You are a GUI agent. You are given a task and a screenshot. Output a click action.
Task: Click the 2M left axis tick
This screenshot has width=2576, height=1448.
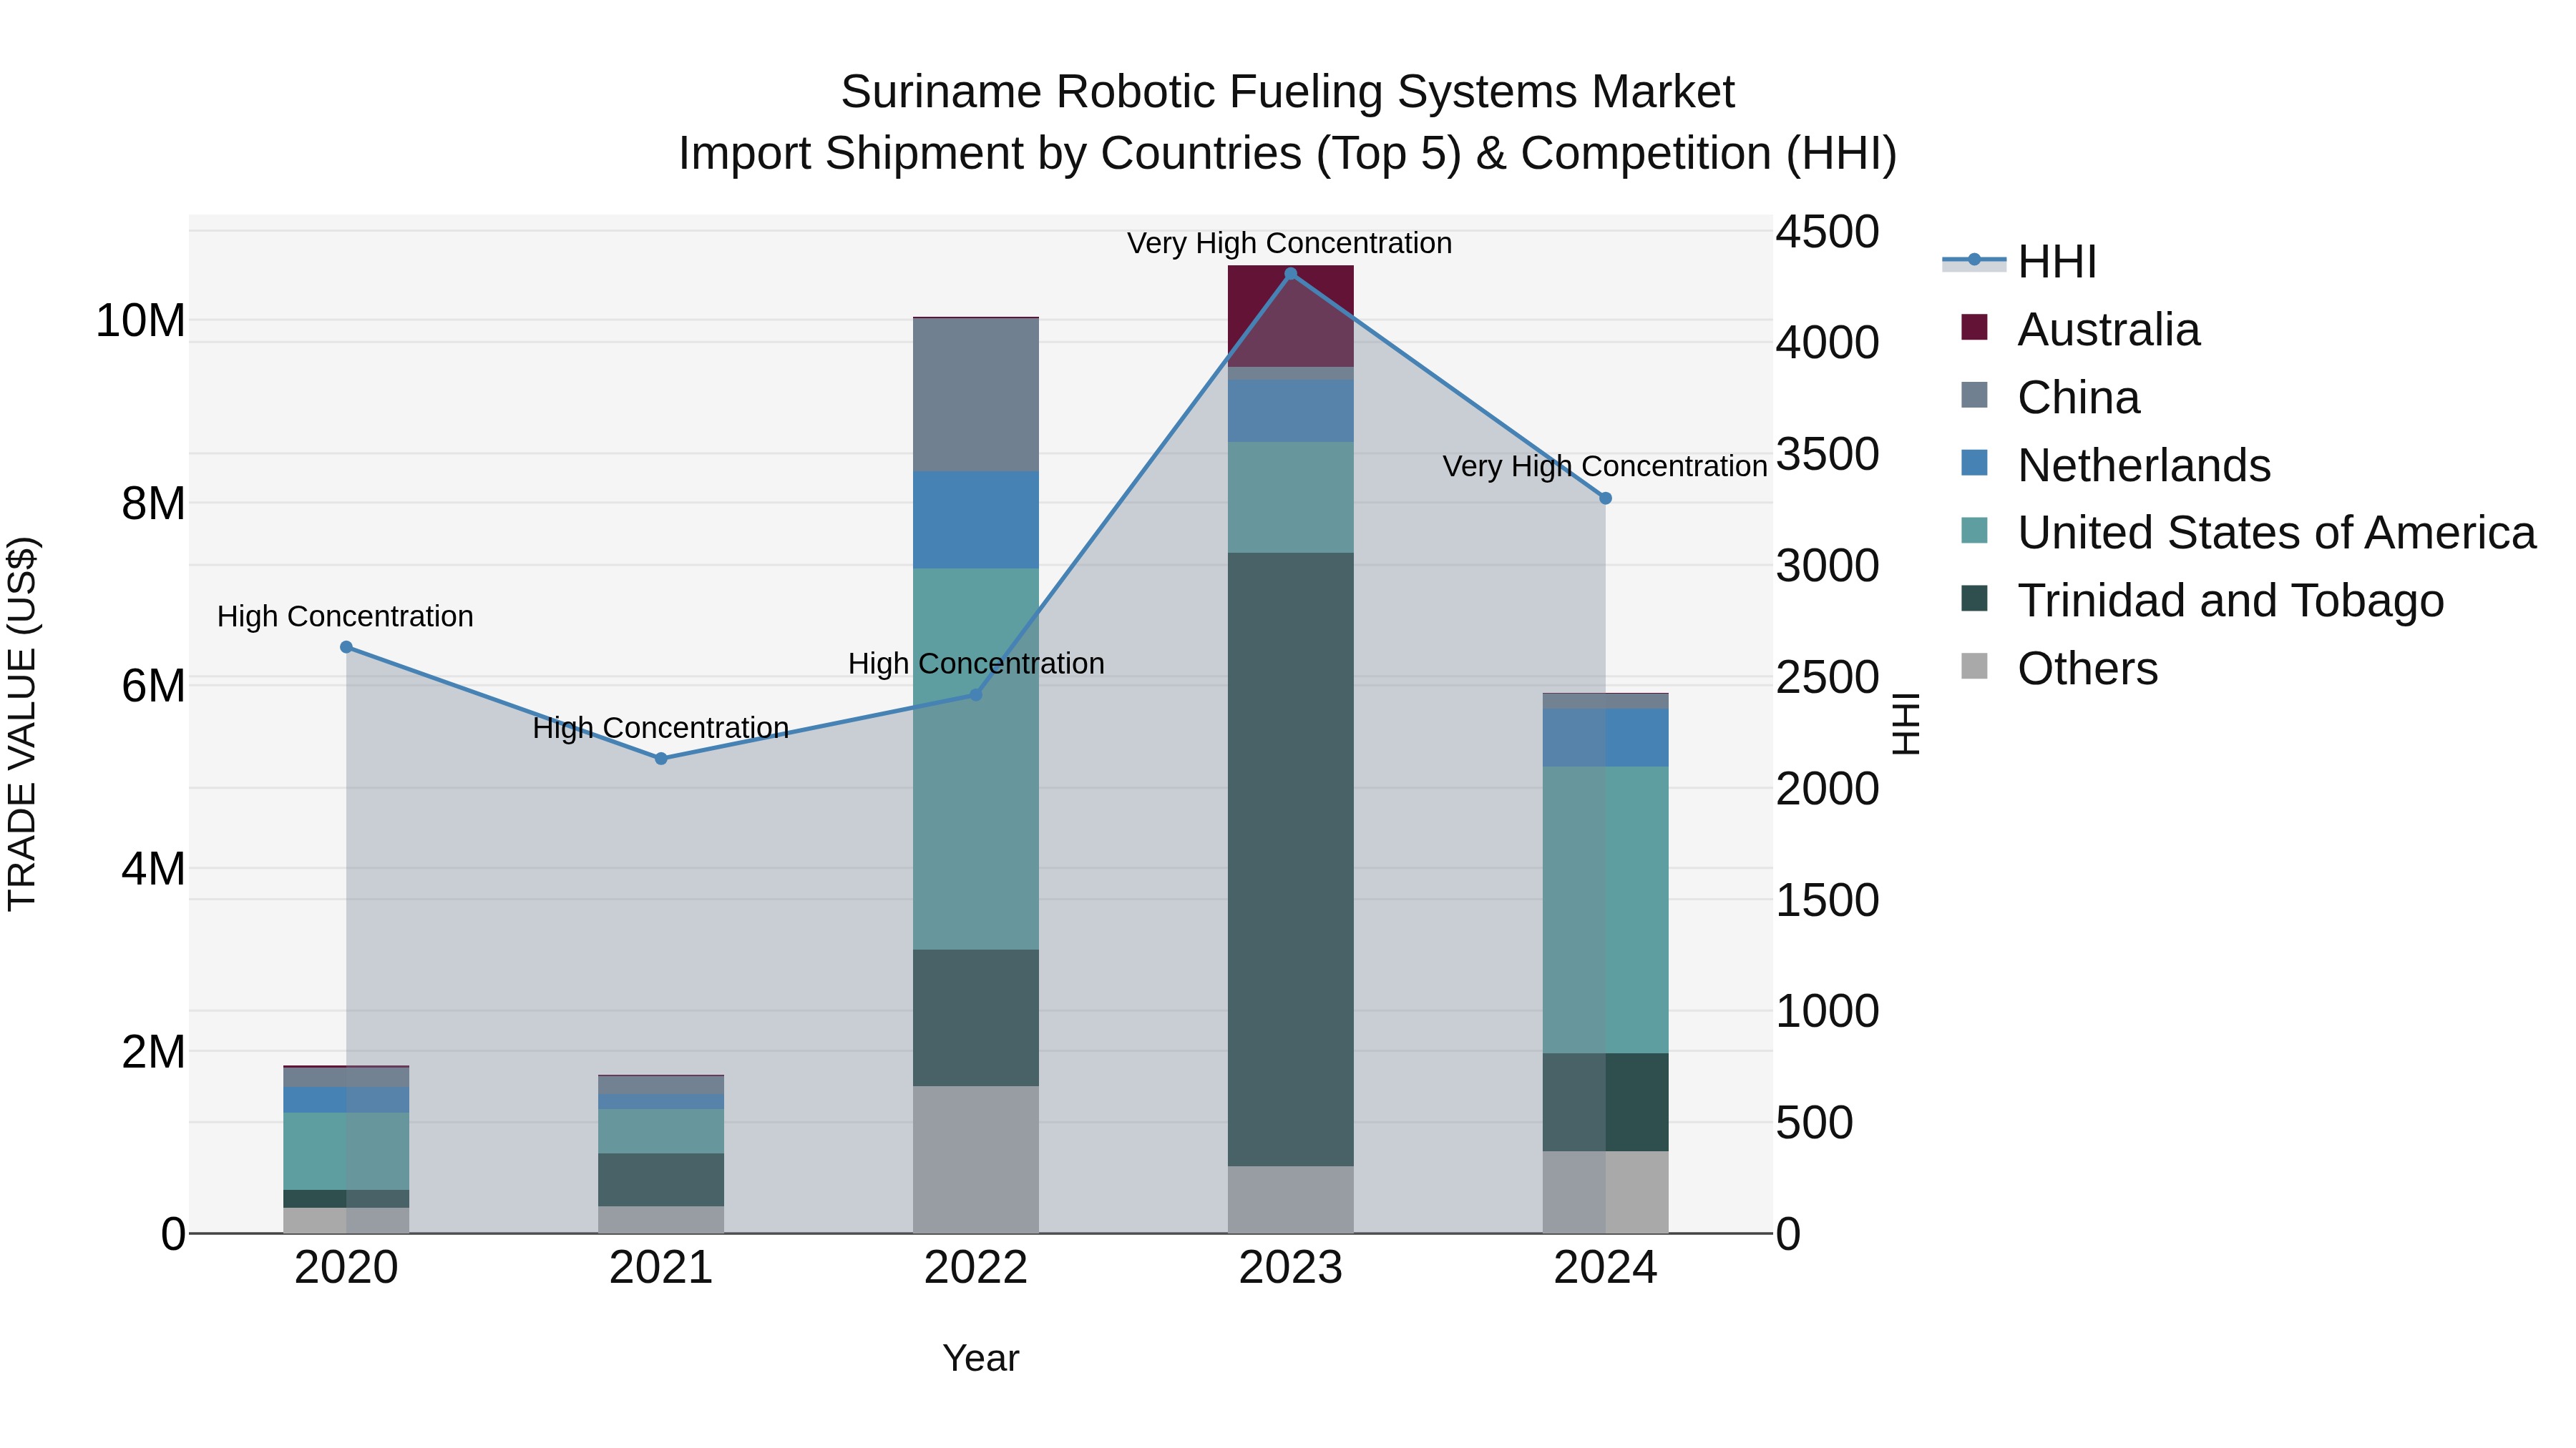pyautogui.click(x=153, y=1053)
